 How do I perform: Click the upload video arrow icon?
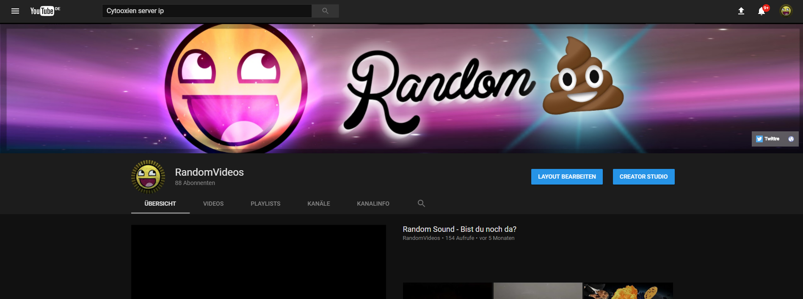(741, 11)
